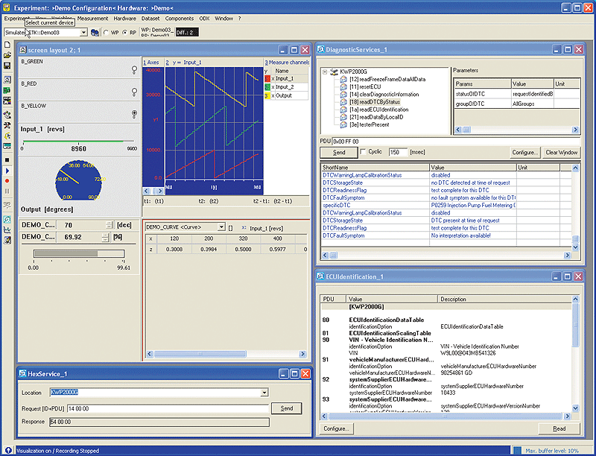Click the Measure channels tab header
Image resolution: width=596 pixels, height=456 pixels.
[287, 63]
